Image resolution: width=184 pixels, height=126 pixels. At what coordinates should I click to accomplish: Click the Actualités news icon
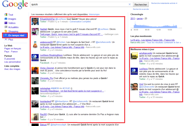[x=6, y=27]
